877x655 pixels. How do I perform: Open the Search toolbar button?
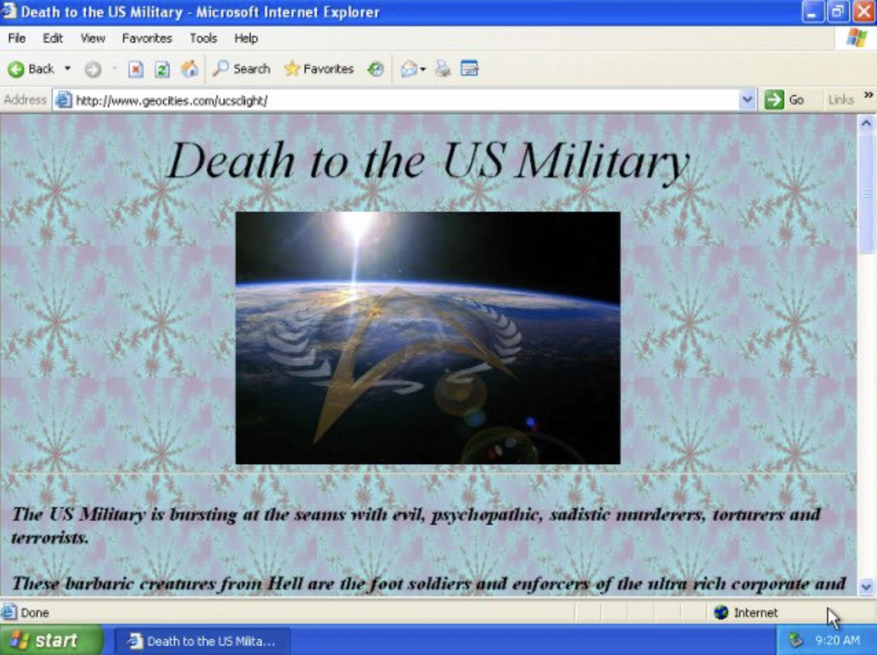pyautogui.click(x=242, y=69)
